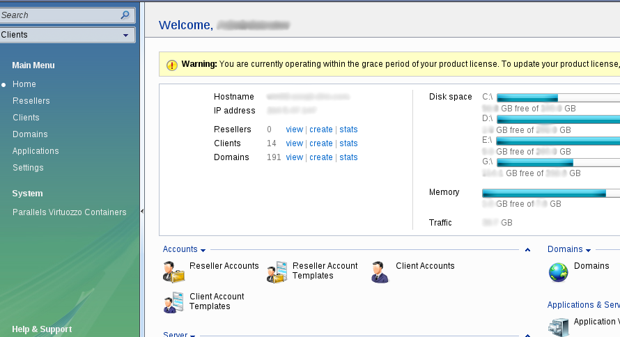Click the Domains globe icon
The height and width of the screenshot is (337, 620).
[558, 272]
